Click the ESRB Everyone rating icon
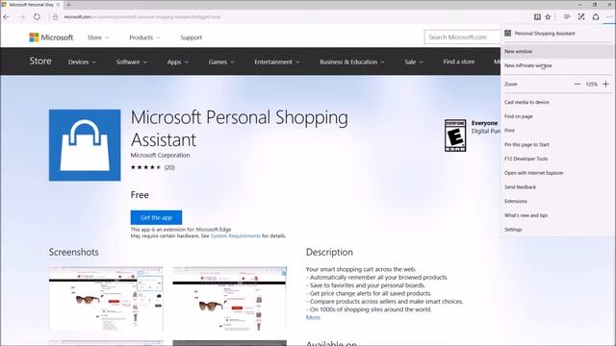 click(455, 136)
